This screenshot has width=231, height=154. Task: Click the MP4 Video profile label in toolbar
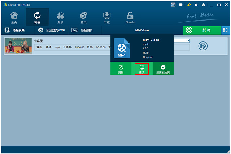tap(142, 30)
